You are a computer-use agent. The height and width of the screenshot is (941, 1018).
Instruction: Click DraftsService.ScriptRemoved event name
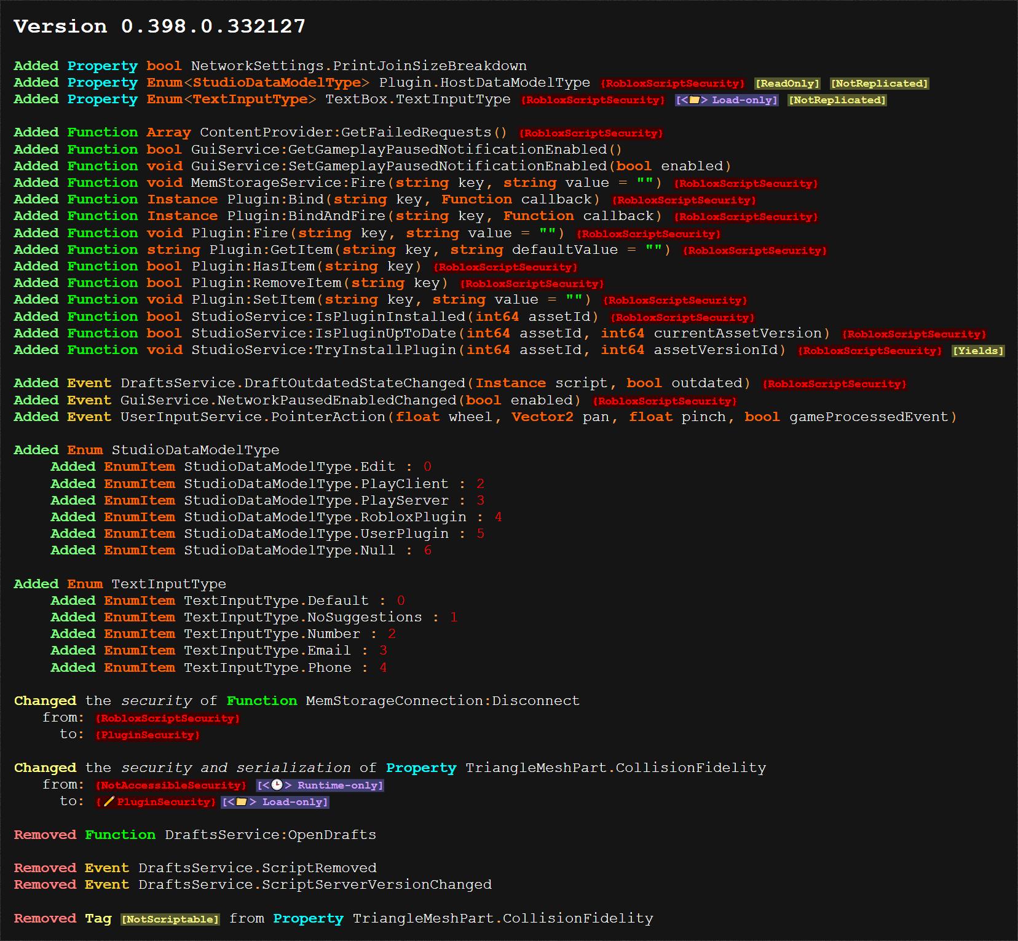click(x=258, y=868)
